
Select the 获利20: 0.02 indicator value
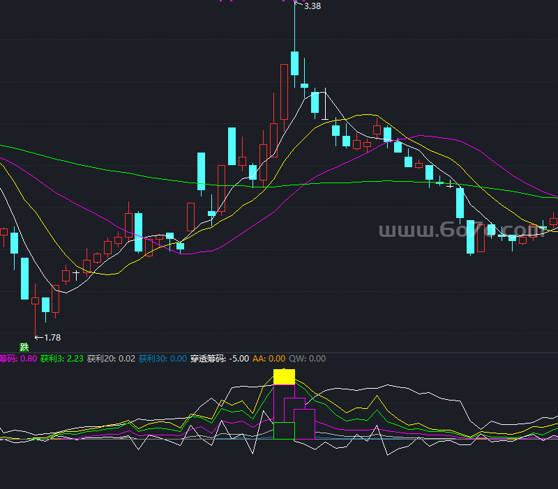111,359
